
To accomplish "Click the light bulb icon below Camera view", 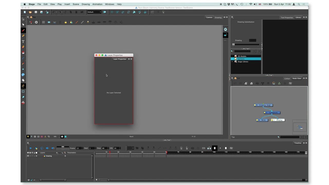I will [x=28, y=137].
